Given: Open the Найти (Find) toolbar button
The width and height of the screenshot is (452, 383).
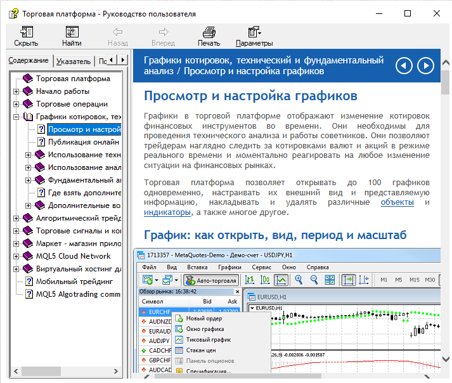Looking at the screenshot, I should [x=72, y=36].
